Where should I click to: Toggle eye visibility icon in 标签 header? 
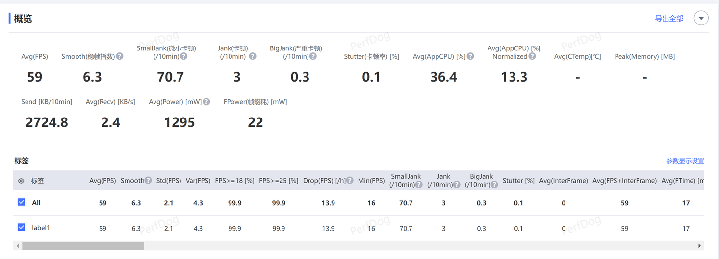point(21,181)
